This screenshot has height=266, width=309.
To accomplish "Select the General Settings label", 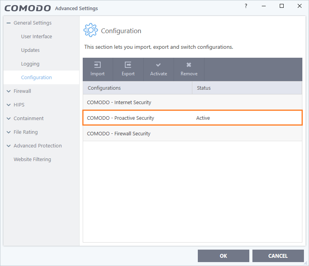I will [x=32, y=23].
